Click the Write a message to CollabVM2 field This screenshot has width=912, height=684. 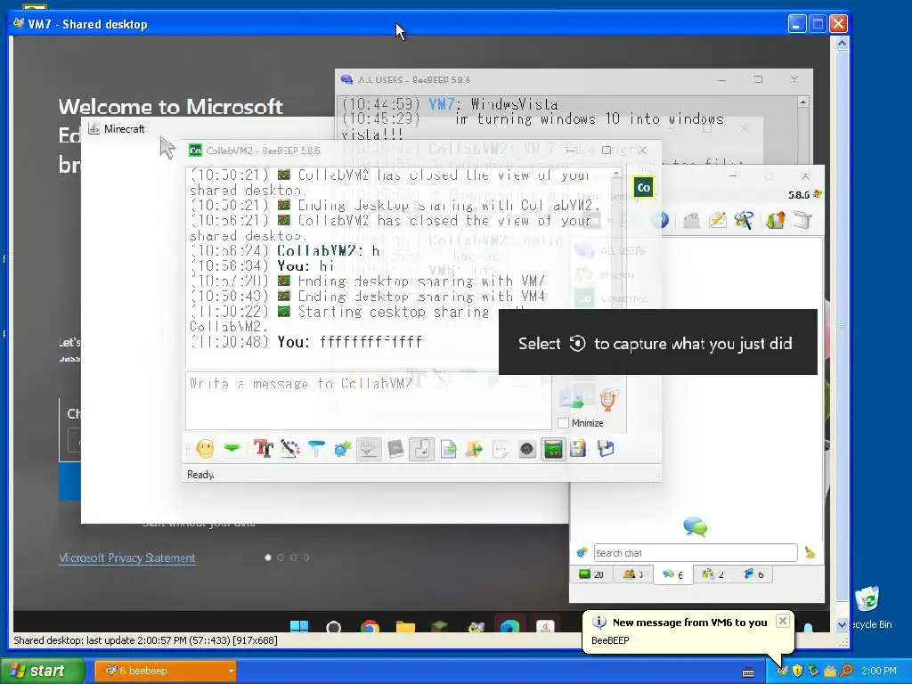(368, 400)
